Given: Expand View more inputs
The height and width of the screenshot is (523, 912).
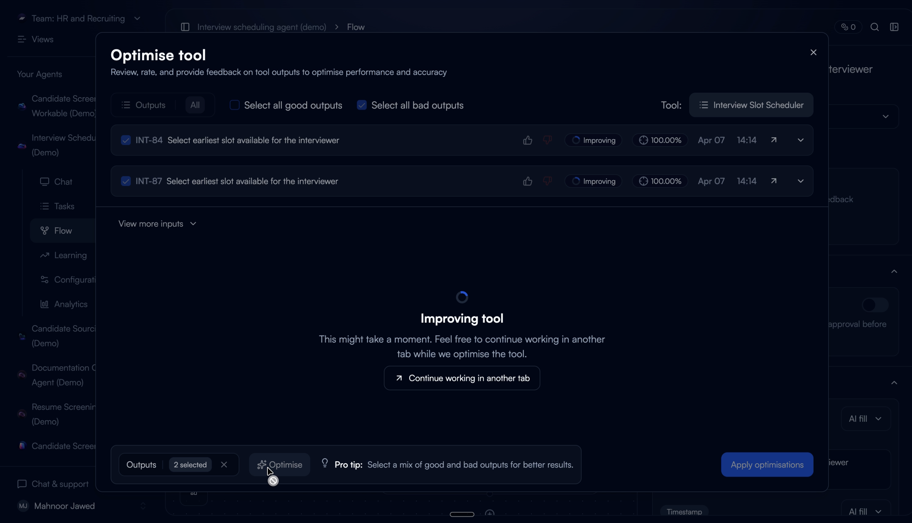Looking at the screenshot, I should coord(157,224).
